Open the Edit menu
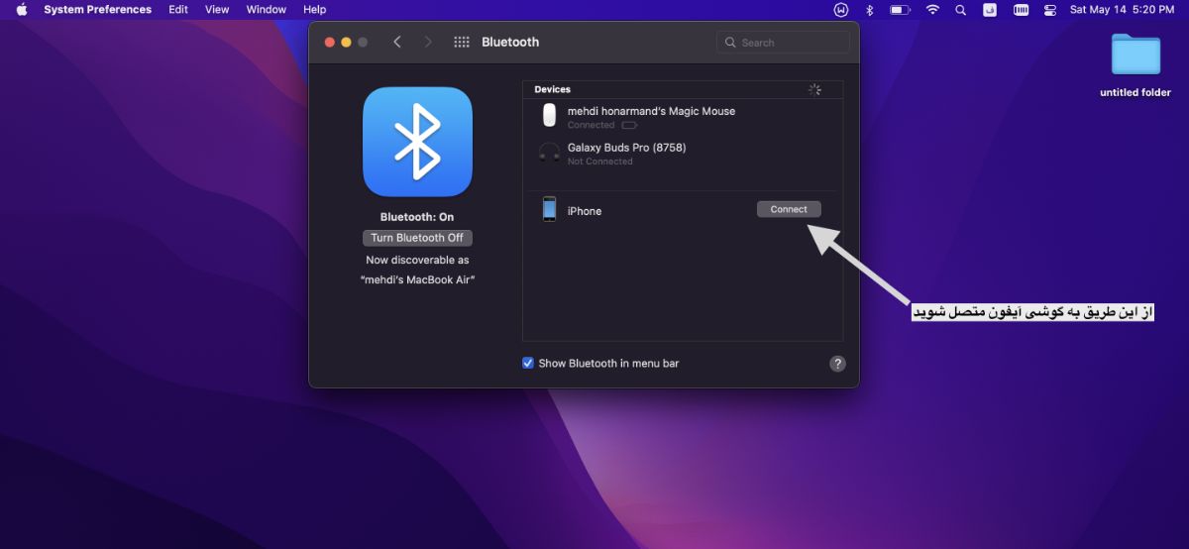Screen dimensions: 1189x549 coord(178,9)
